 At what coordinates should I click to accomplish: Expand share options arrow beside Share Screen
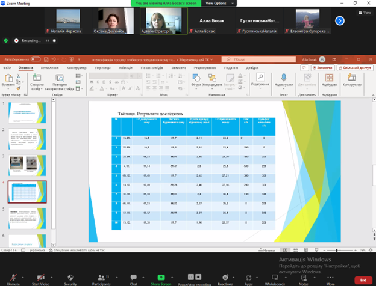tap(172, 278)
